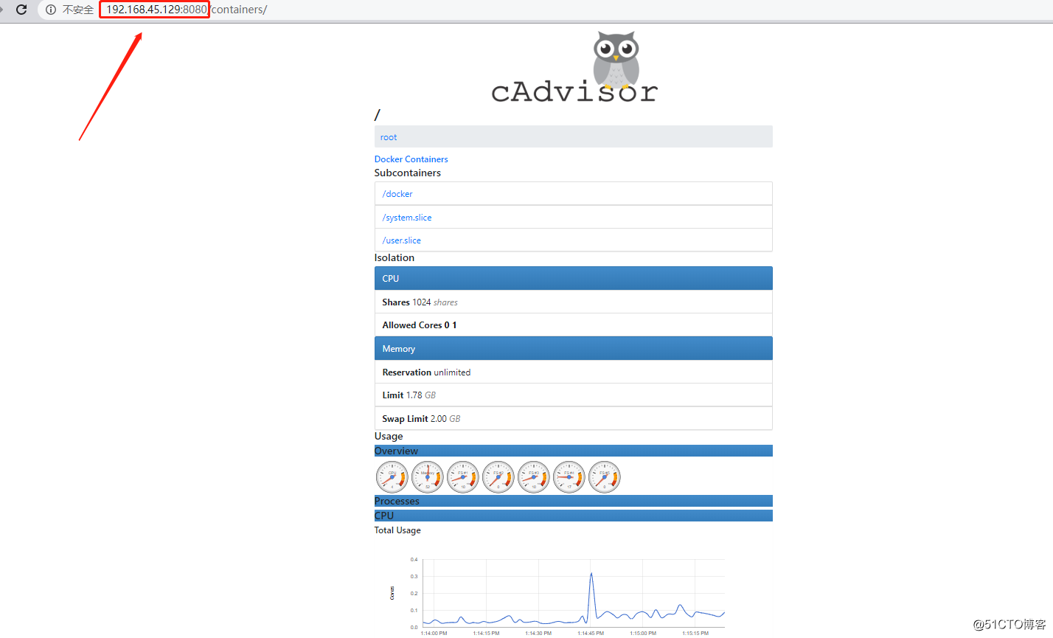Select the browser address bar URL
This screenshot has height=638, width=1053.
[x=187, y=10]
